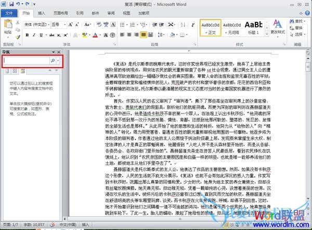Click the Redo arrow icon

[28, 4]
